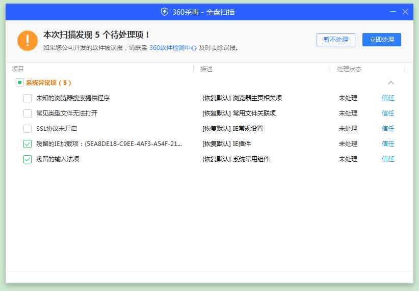
Task: Enable checkbox for SSL协议未开启
Action: point(28,129)
